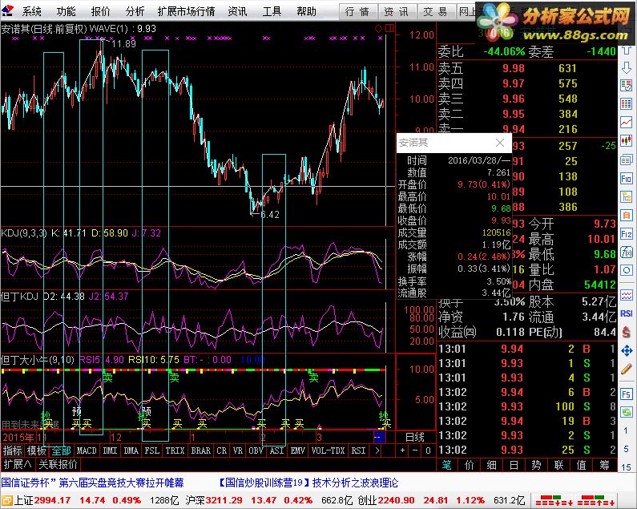Click the circle icon in right sidebar
Screen dimensions: 637x509
(626, 271)
